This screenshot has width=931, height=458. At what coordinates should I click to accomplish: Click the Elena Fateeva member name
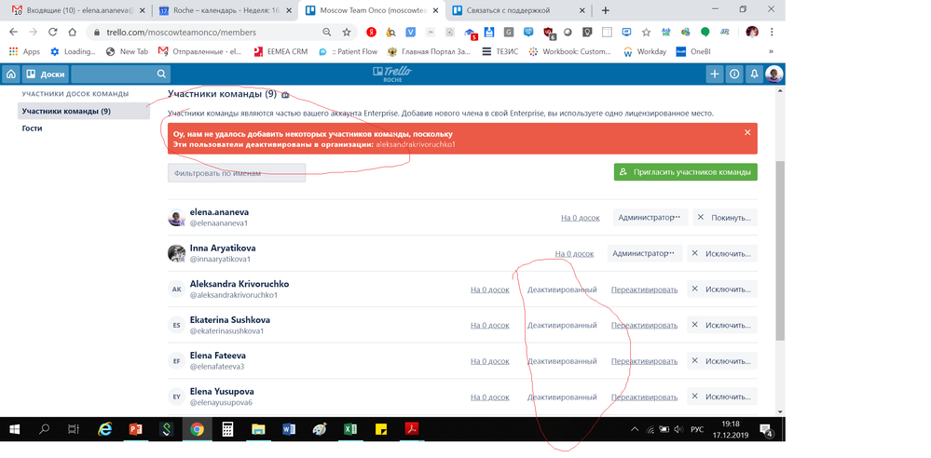pos(218,356)
